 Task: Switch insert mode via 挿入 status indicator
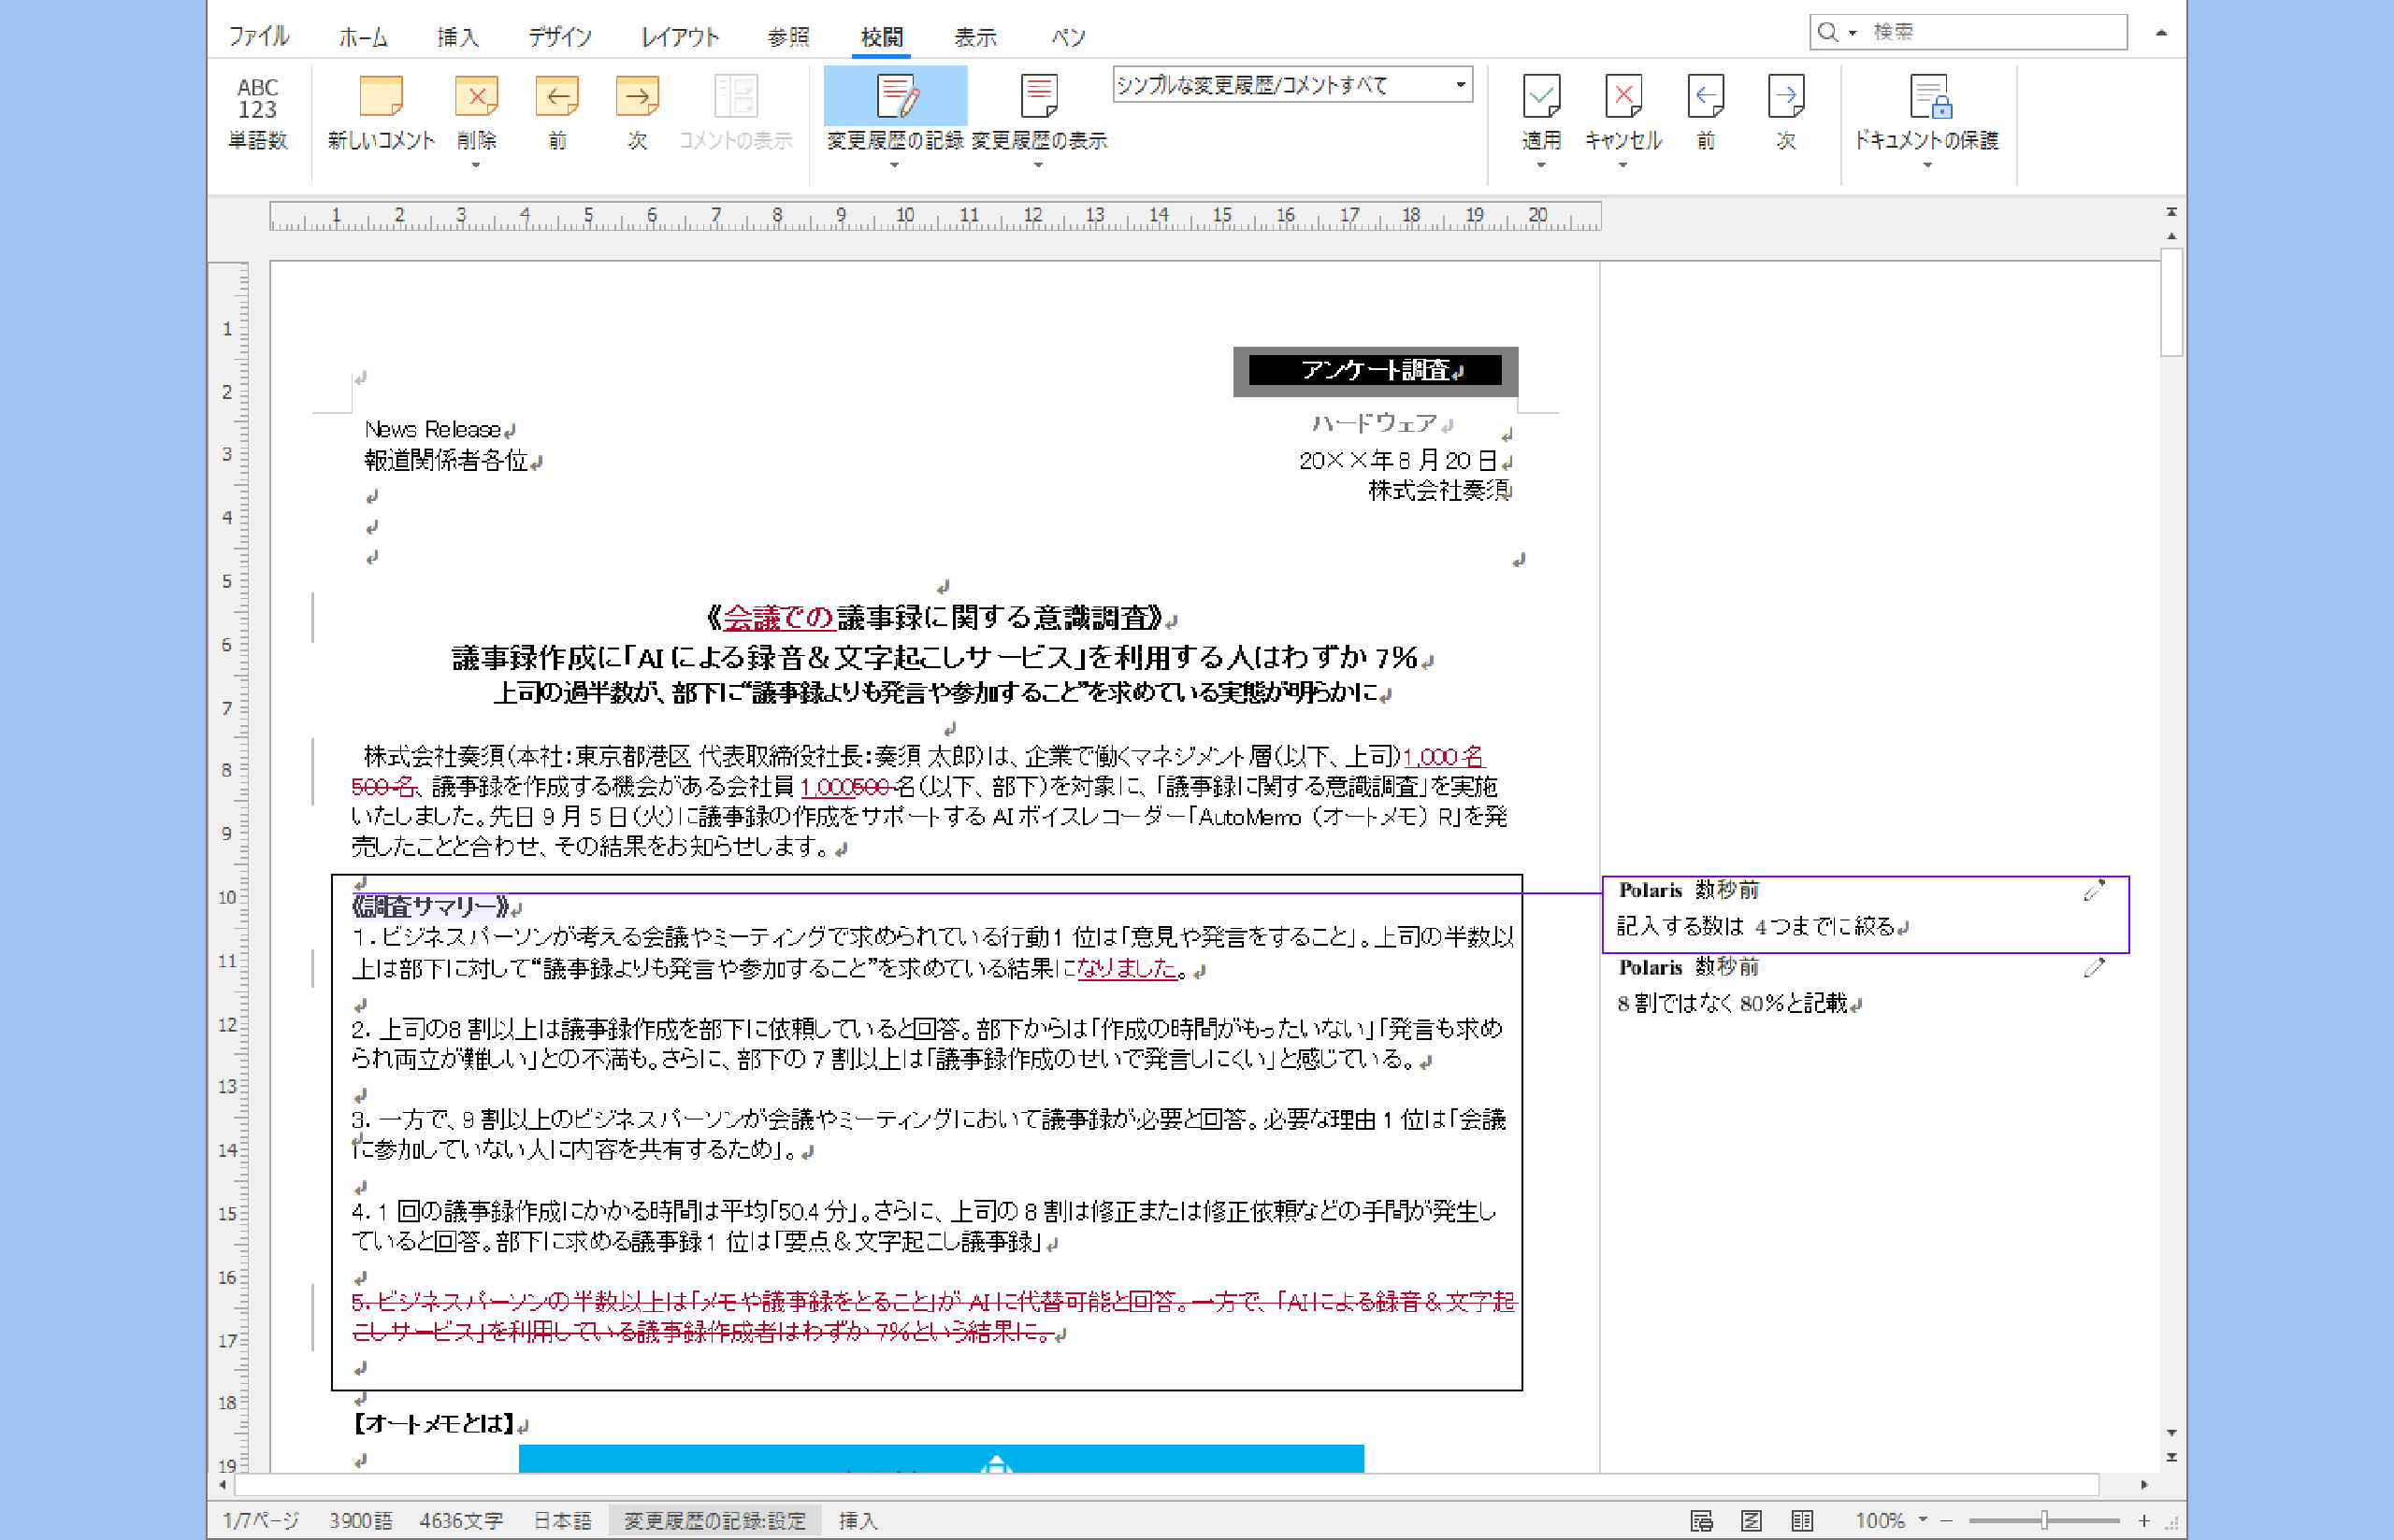pos(858,1521)
